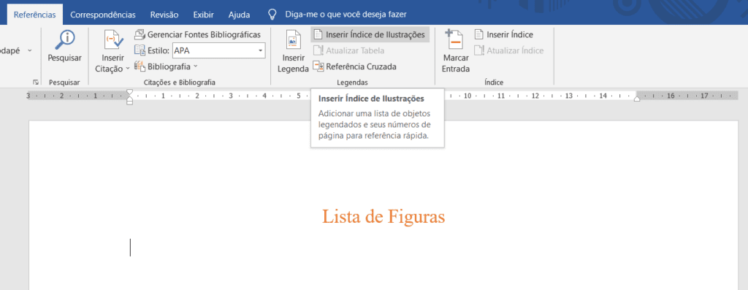Image resolution: width=748 pixels, height=290 pixels.
Task: Click the Atualizar Índice icon
Action: pyautogui.click(x=479, y=50)
